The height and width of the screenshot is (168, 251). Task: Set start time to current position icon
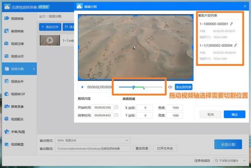(x=116, y=107)
